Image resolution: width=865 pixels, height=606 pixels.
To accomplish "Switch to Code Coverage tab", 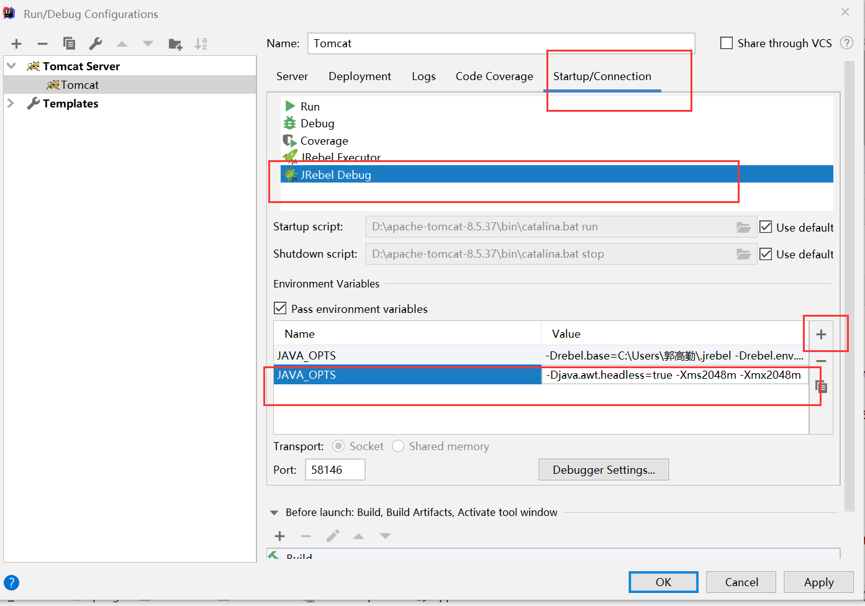I will pos(494,76).
